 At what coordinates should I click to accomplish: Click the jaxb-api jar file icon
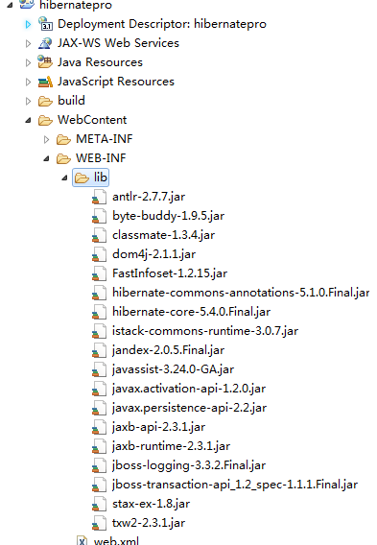99,427
